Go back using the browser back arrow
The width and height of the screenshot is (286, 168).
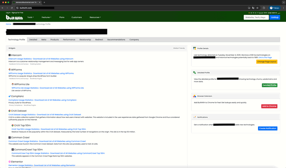3,8
